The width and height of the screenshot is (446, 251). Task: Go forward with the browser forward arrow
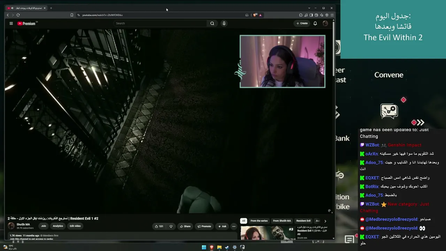coord(13,15)
